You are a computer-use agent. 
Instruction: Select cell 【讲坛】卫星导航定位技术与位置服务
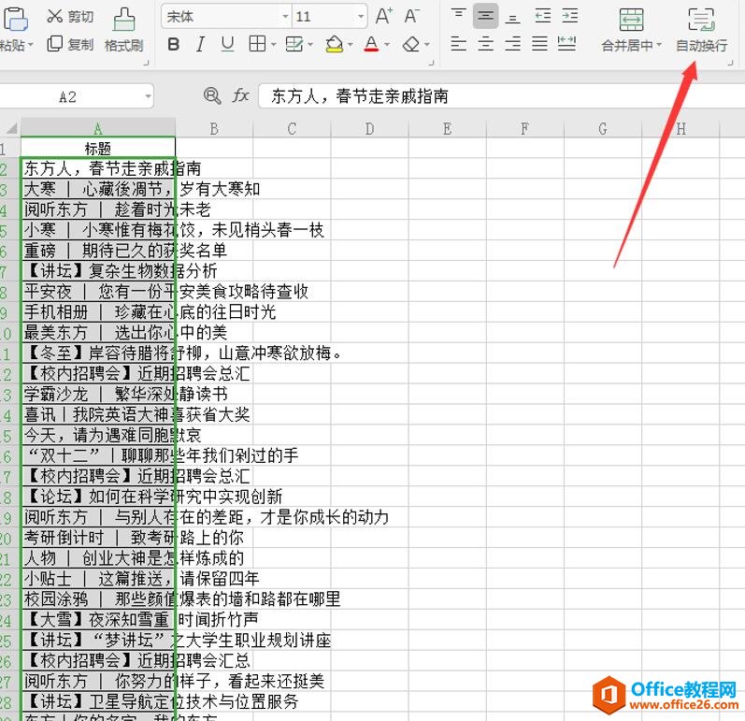[x=98, y=701]
